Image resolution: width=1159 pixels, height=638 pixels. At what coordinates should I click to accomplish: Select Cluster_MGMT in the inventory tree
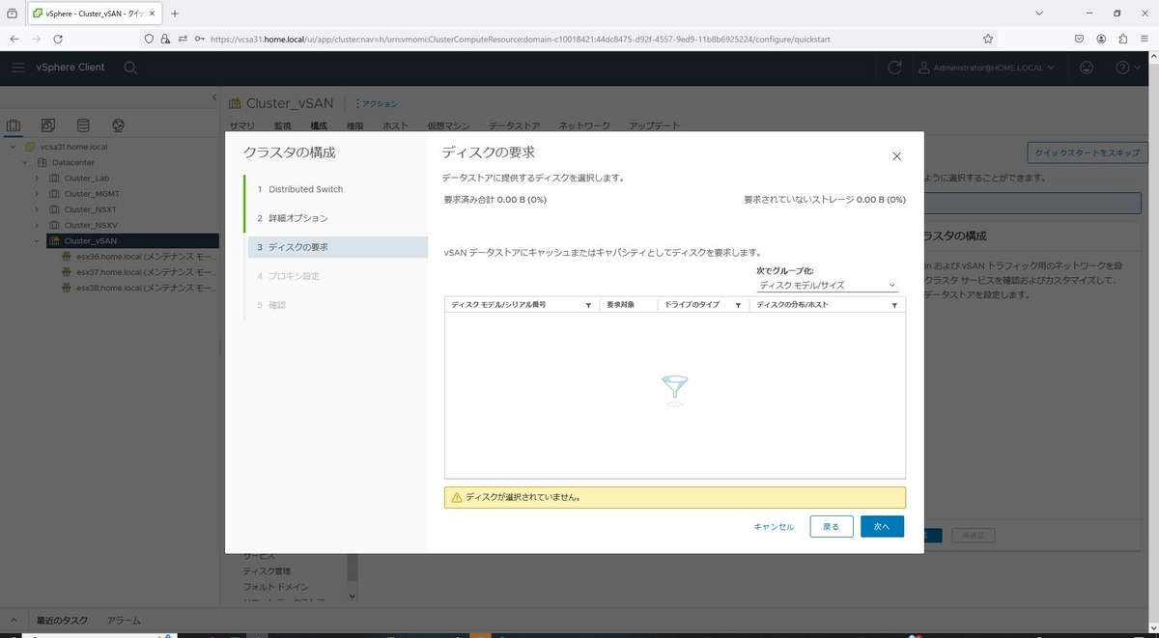pos(92,194)
